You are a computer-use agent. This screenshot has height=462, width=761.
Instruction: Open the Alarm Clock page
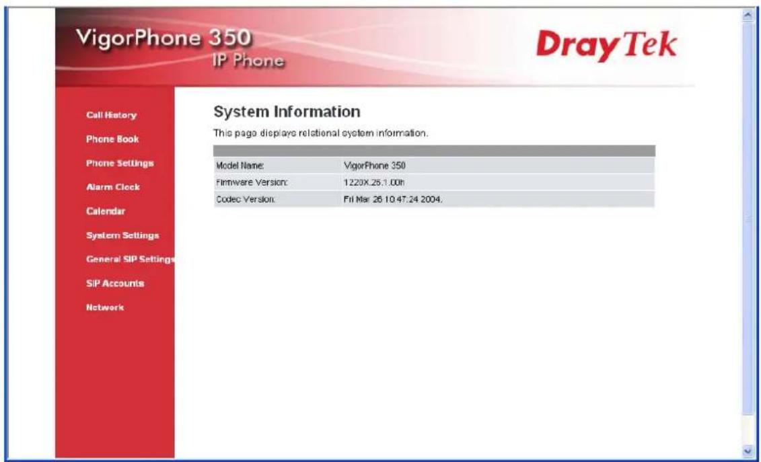point(112,187)
